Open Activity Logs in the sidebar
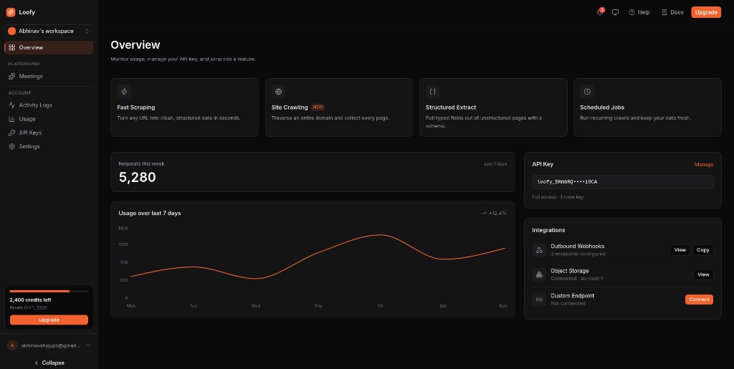 point(49,105)
